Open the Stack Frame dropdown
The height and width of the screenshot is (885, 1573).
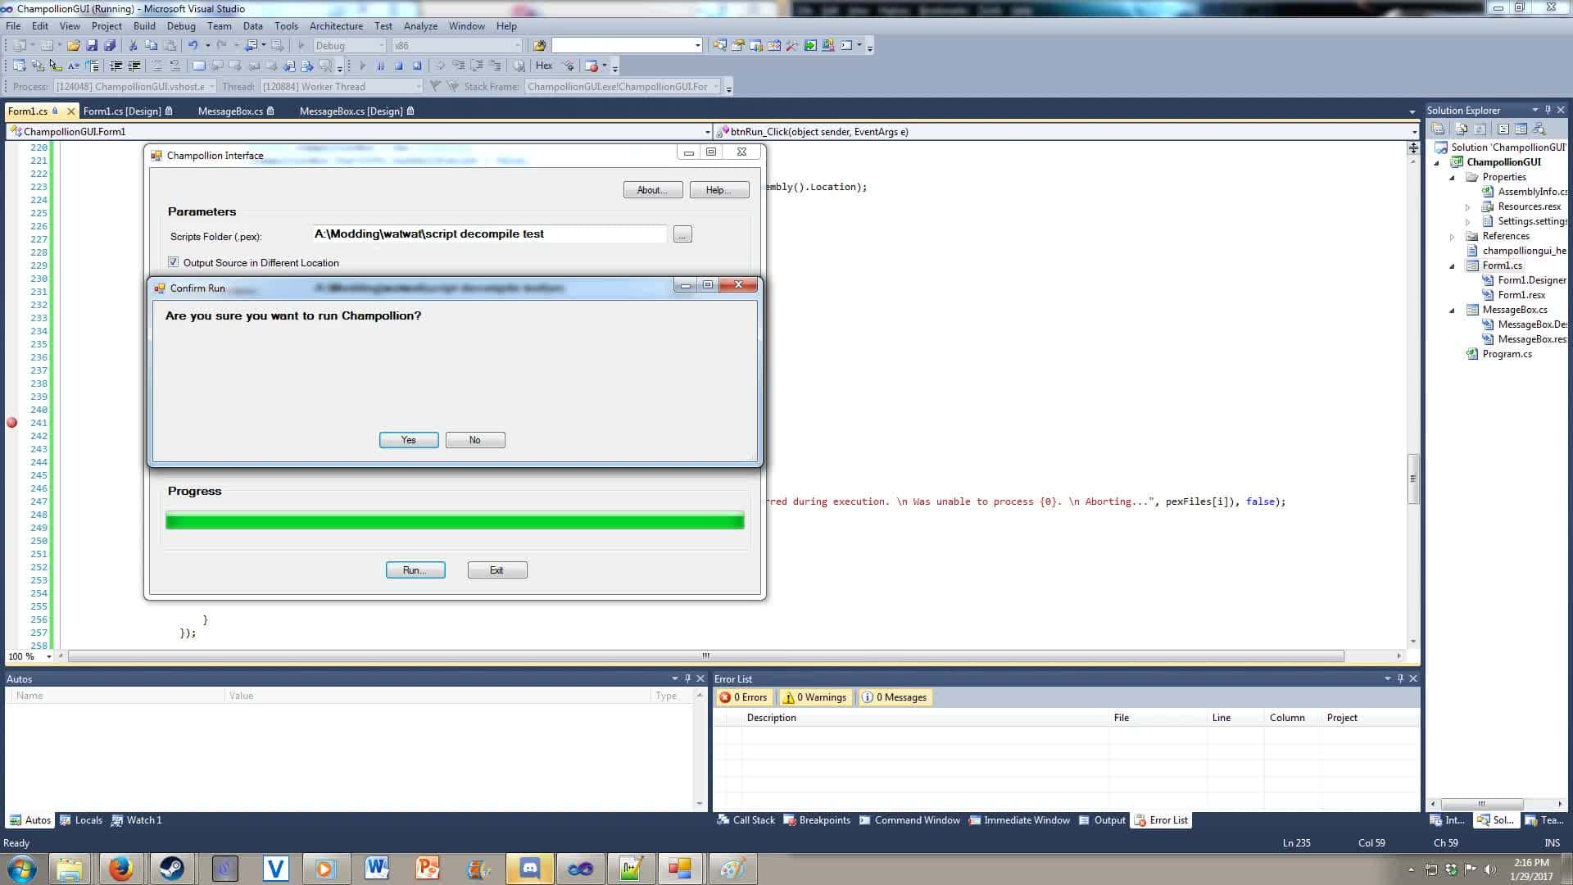click(x=623, y=86)
